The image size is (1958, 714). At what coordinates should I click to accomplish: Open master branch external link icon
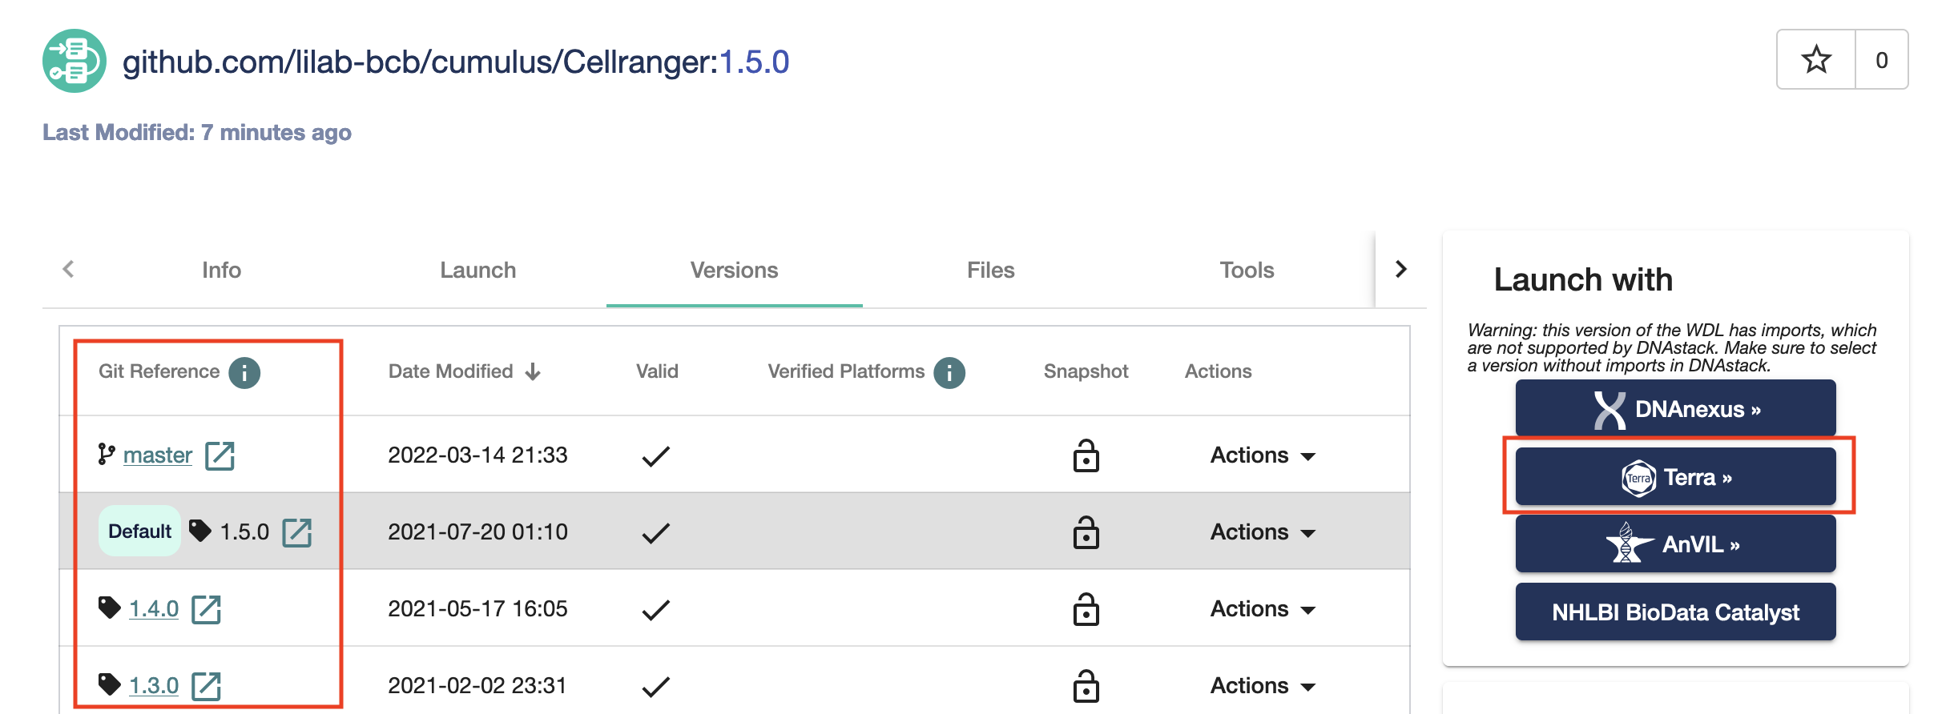[x=220, y=455]
